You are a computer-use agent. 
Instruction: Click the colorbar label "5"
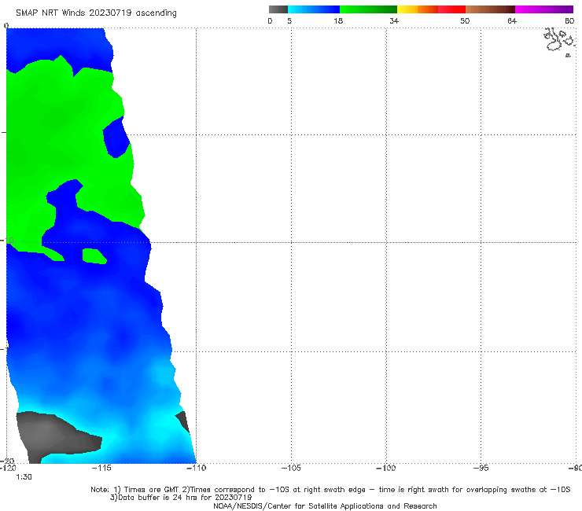point(289,20)
